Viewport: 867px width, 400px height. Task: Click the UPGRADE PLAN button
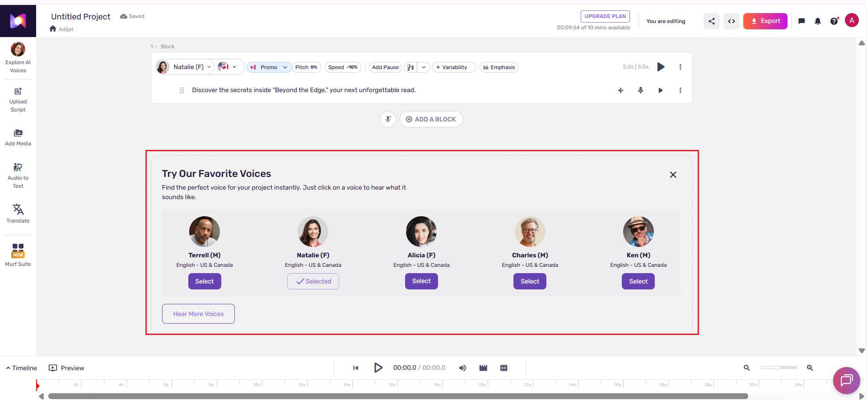(605, 16)
